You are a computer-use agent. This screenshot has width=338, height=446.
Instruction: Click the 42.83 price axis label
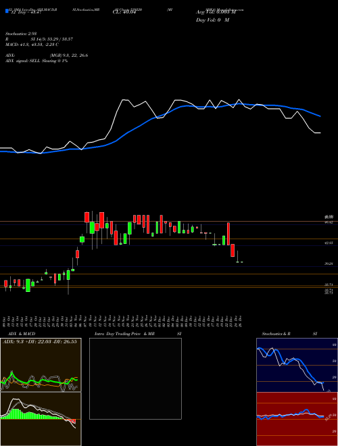point(329,243)
